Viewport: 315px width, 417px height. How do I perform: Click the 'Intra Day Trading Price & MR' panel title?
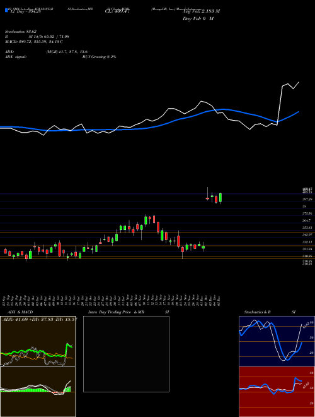coord(116,312)
